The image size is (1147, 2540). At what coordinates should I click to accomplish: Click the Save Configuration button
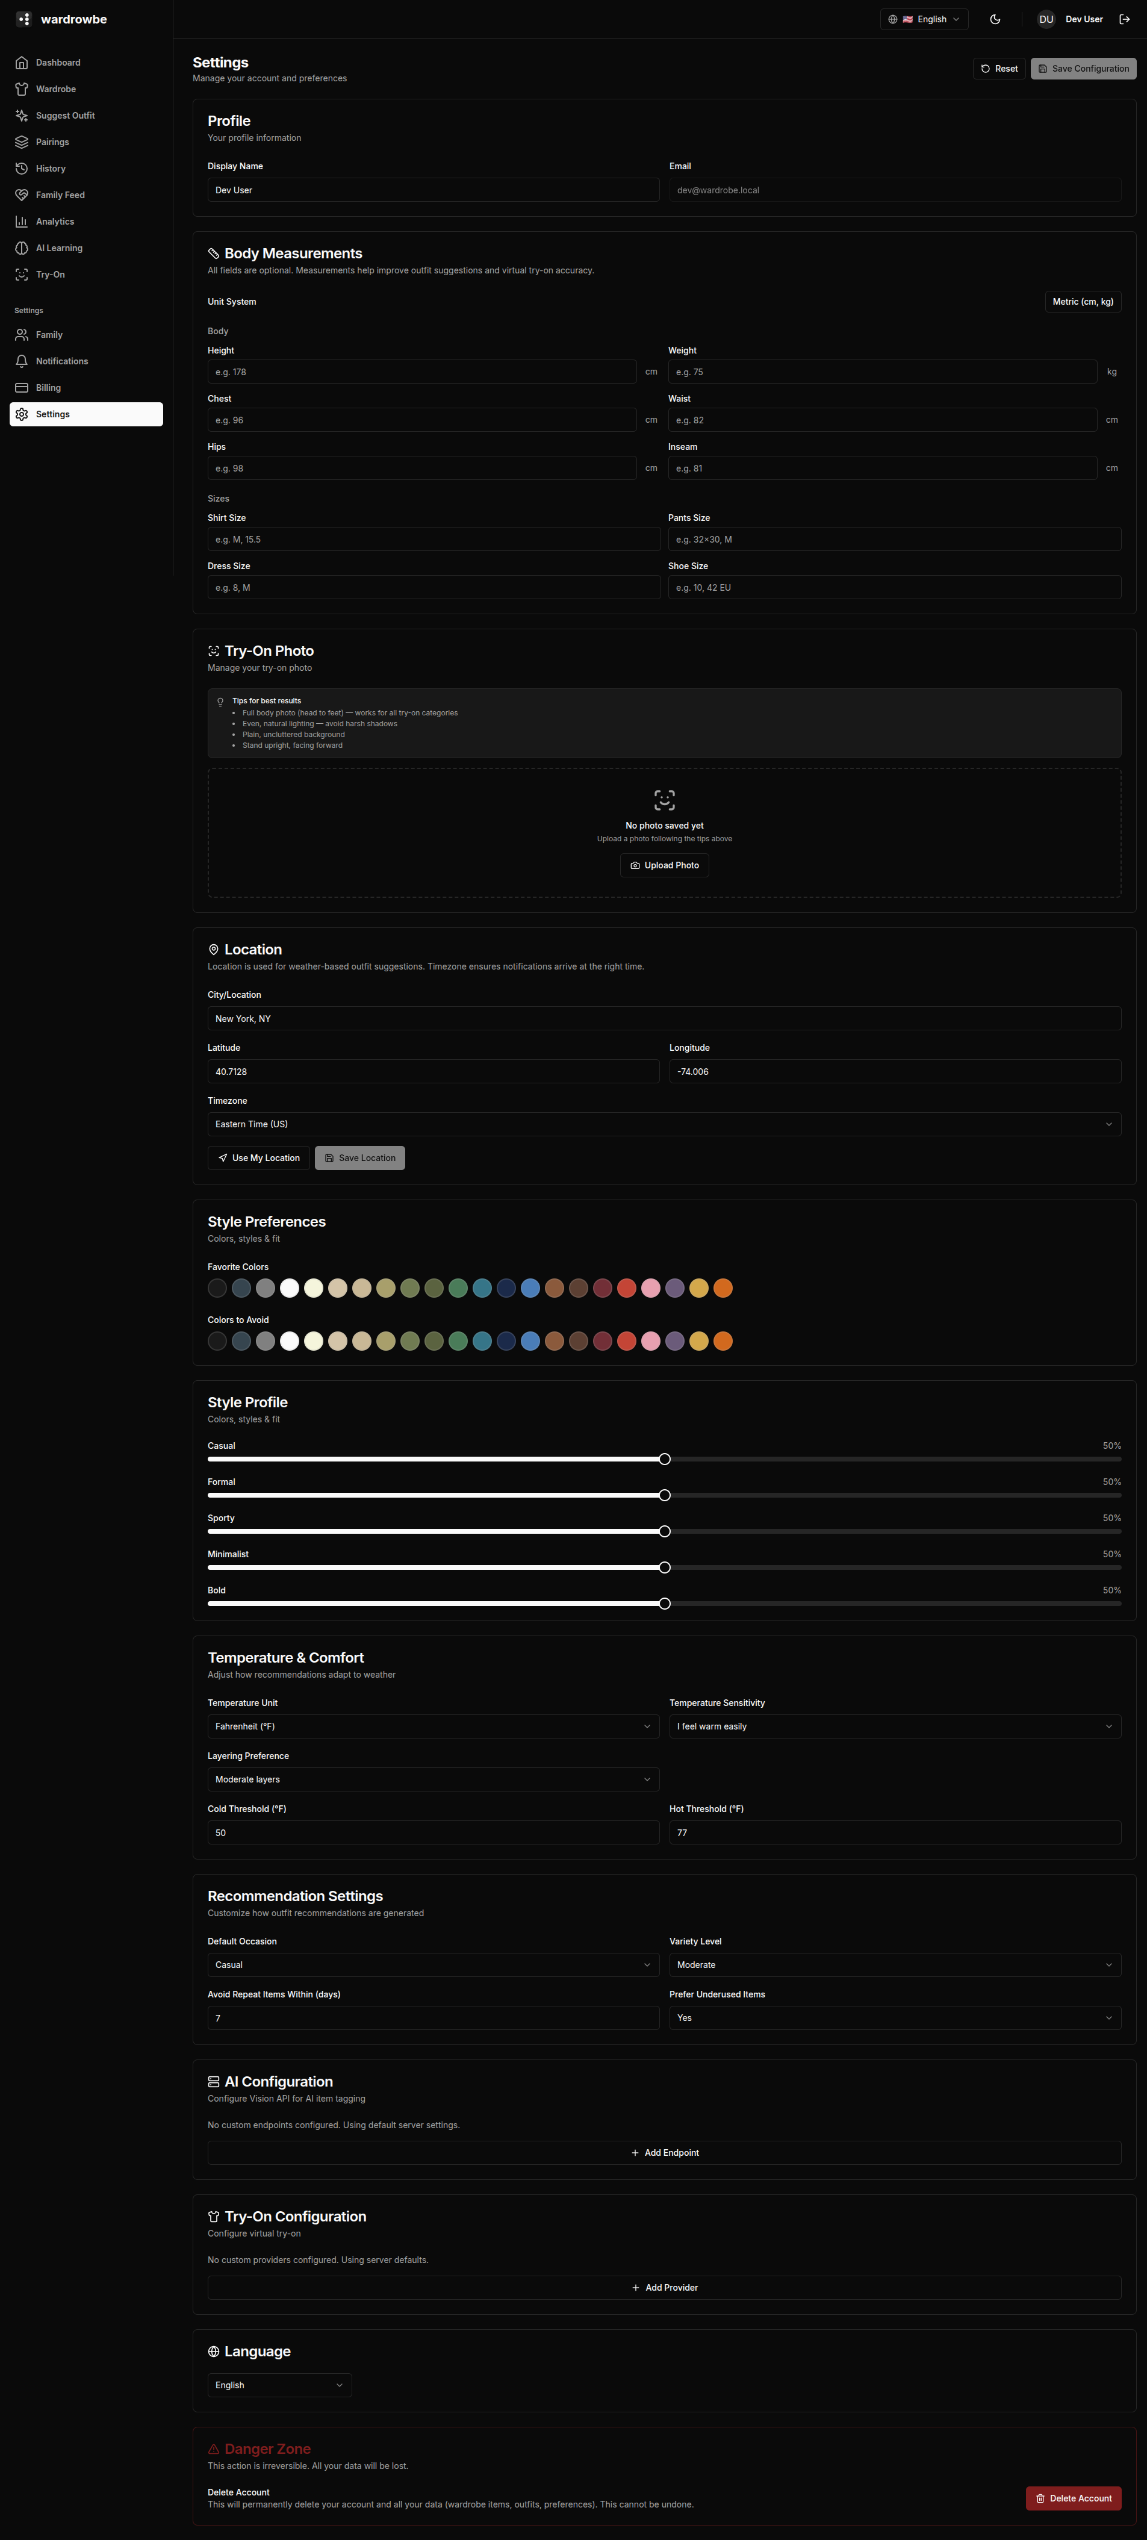(x=1082, y=68)
